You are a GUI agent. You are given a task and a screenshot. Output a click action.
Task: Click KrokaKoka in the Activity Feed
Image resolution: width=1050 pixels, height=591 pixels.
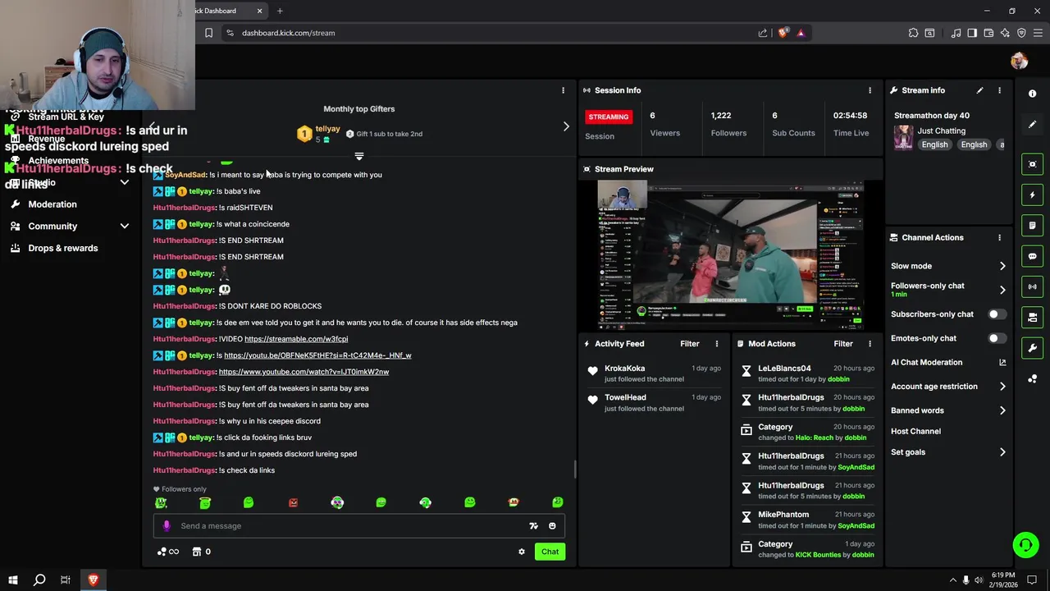tap(625, 369)
